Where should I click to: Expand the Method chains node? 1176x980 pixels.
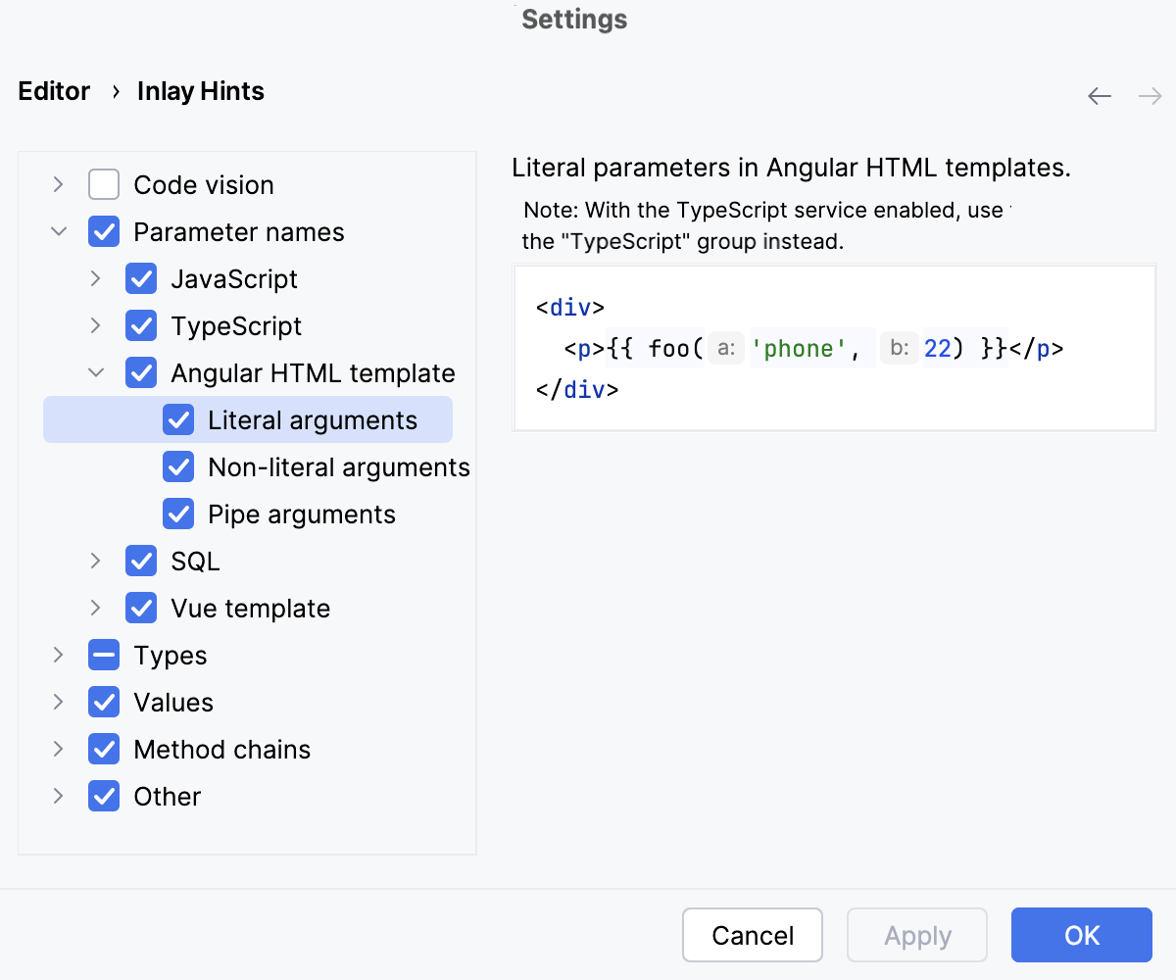coord(58,749)
